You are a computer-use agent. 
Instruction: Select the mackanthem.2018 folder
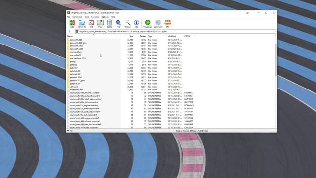78,58
